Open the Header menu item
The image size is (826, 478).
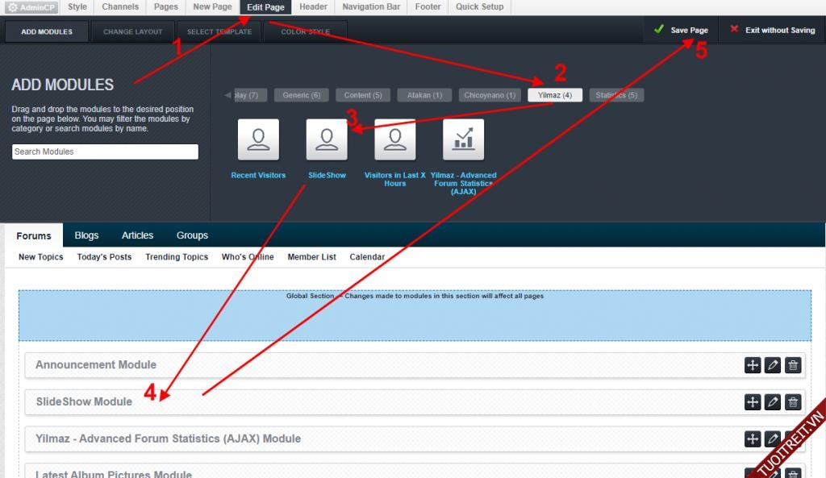point(313,6)
